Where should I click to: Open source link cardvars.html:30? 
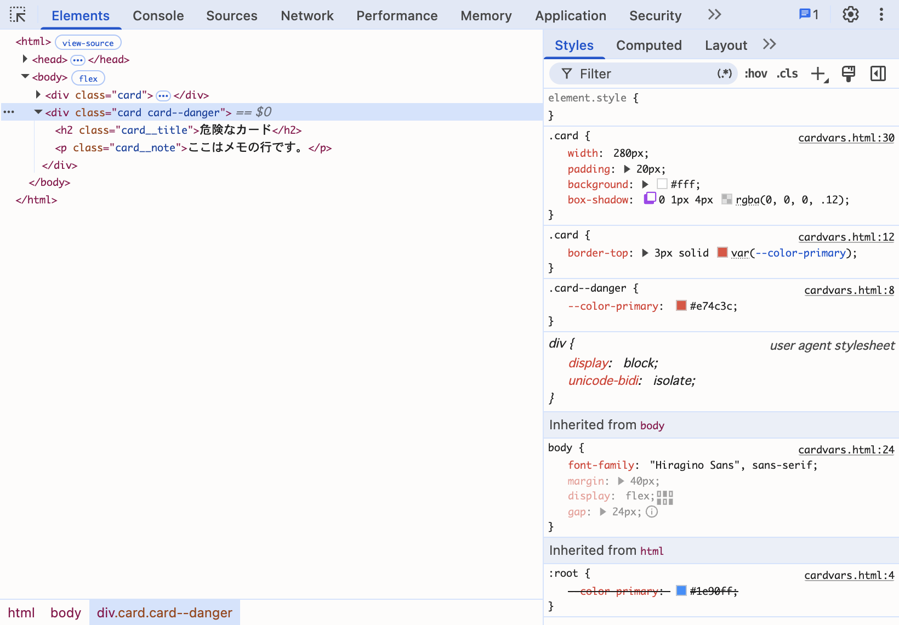pos(846,138)
